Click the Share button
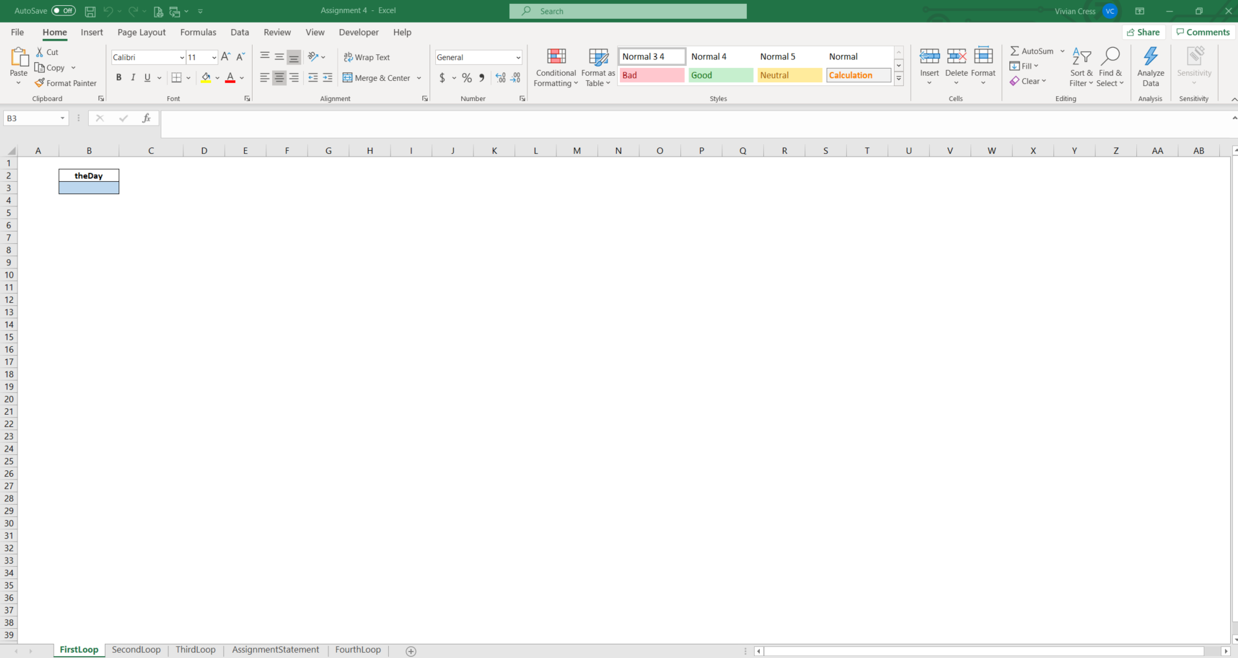The height and width of the screenshot is (658, 1238). (1144, 32)
